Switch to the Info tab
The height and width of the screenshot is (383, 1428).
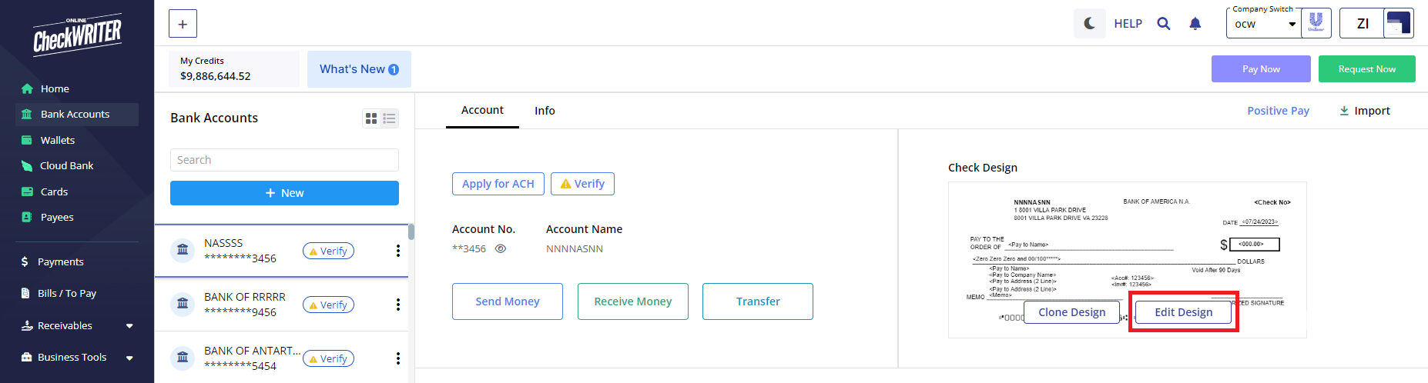click(545, 111)
